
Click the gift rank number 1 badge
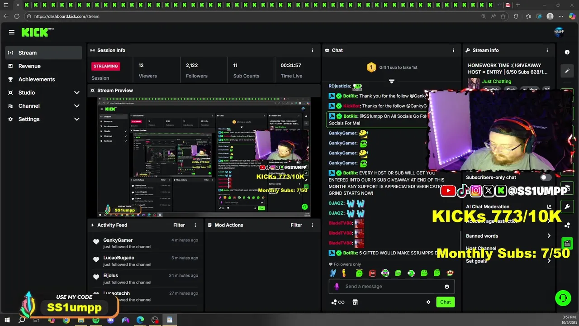click(371, 67)
